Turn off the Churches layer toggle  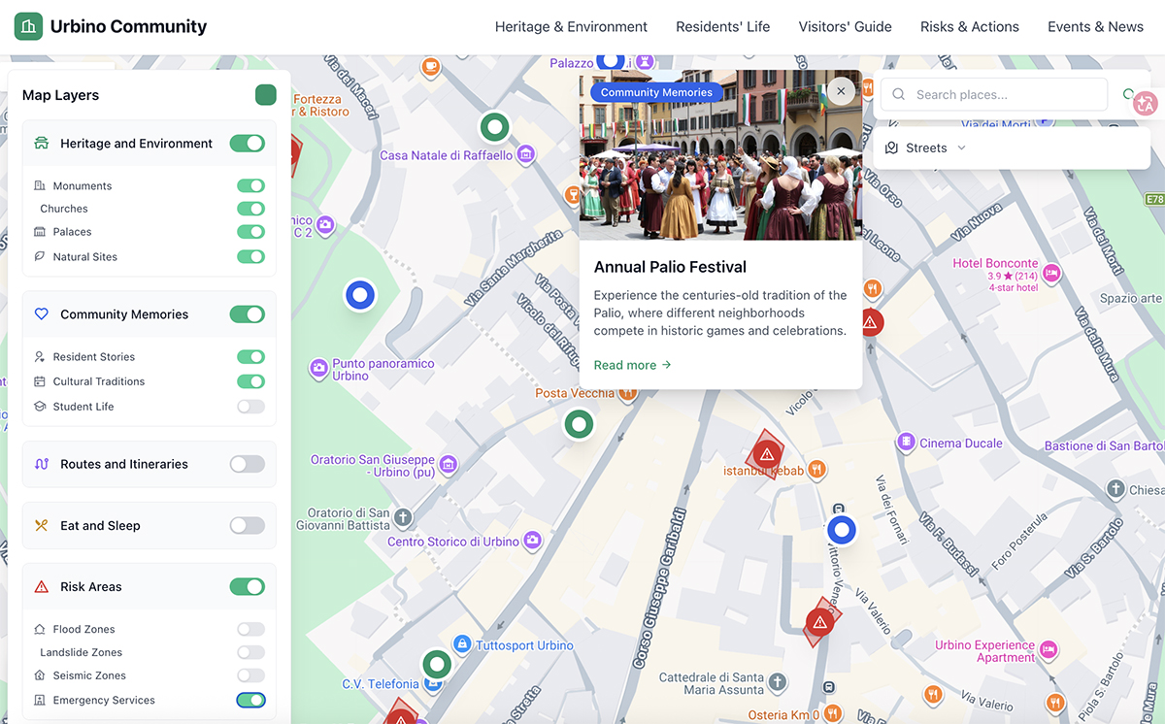[x=251, y=209]
